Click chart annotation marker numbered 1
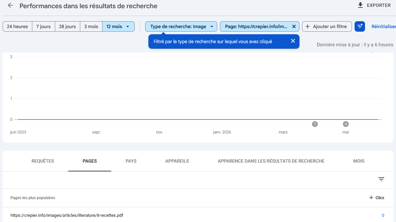The width and height of the screenshot is (396, 222). pyautogui.click(x=315, y=124)
